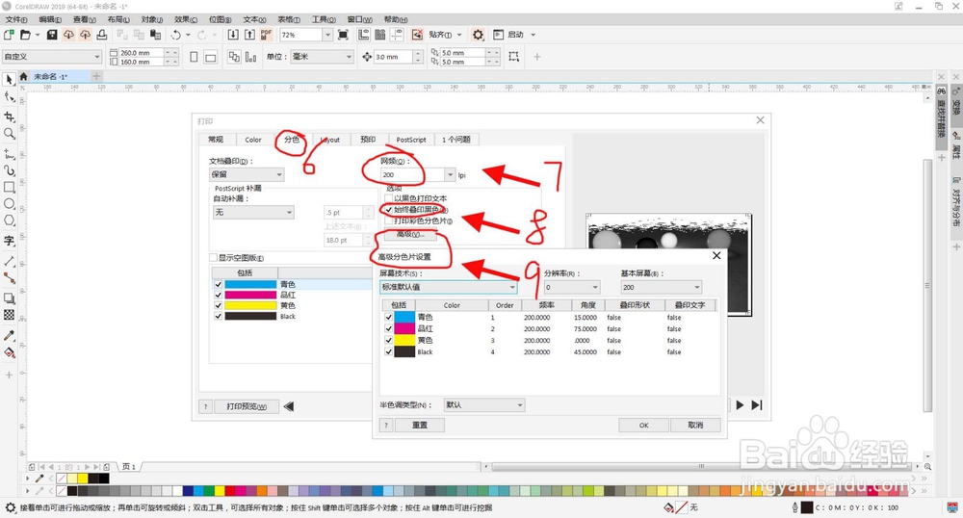
Task: Select the Ellipse tool
Action: [10, 204]
